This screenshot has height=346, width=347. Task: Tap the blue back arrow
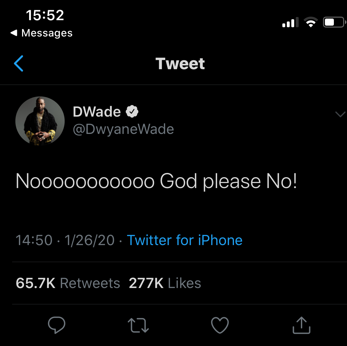click(19, 63)
